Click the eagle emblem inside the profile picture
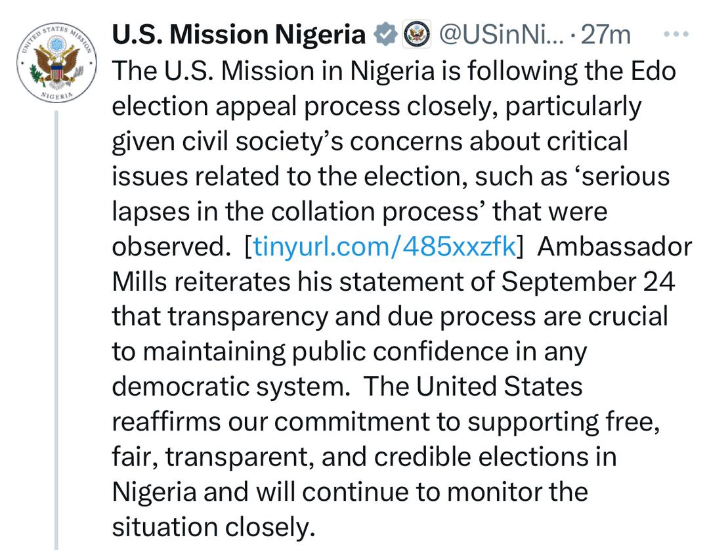Viewport: 709px width, 550px height. [x=56, y=64]
